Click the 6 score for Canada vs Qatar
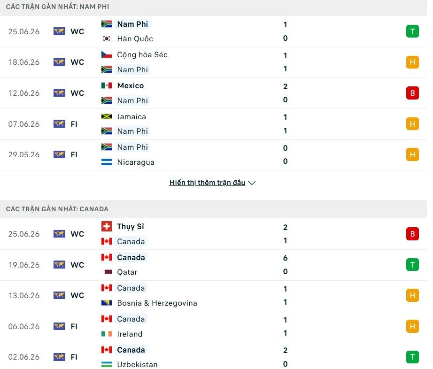This screenshot has width=433, height=369. tap(285, 258)
